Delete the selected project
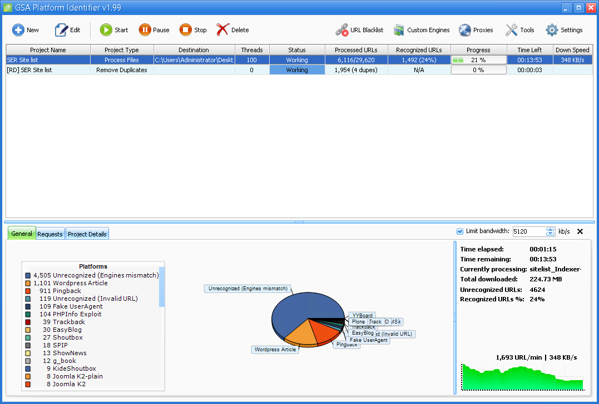The image size is (599, 404). (223, 30)
